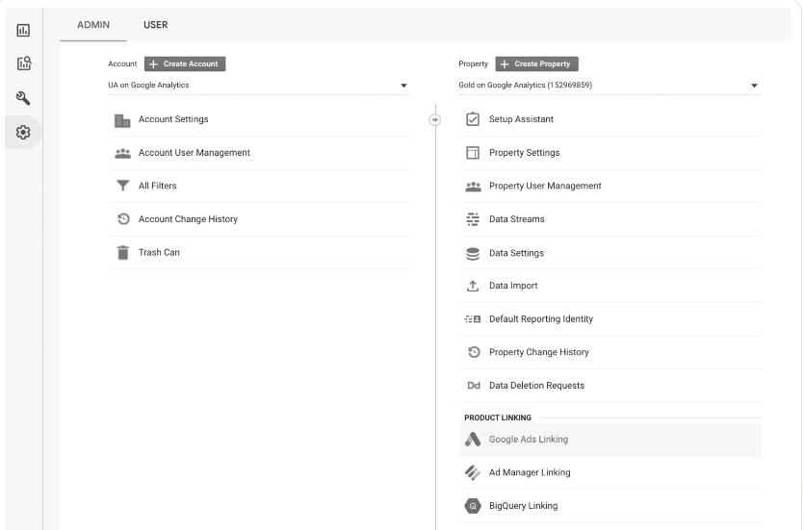Click the Data Streams icon
The width and height of the screenshot is (804, 530).
click(x=473, y=219)
